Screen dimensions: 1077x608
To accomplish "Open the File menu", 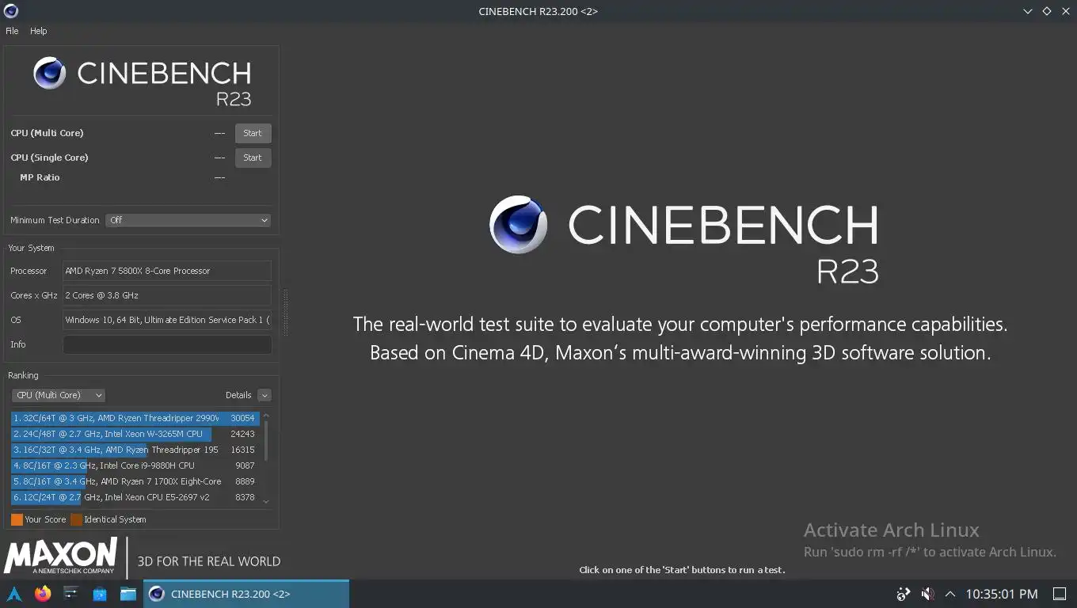I will [12, 31].
